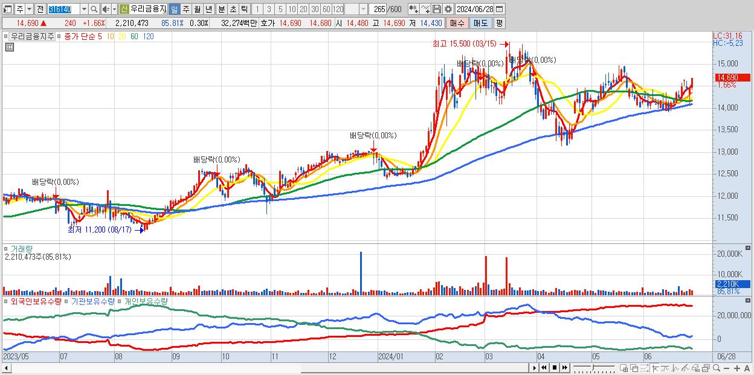The width and height of the screenshot is (754, 375).
Task: Expand the stock code history dropdown arrow
Action: [x=84, y=9]
